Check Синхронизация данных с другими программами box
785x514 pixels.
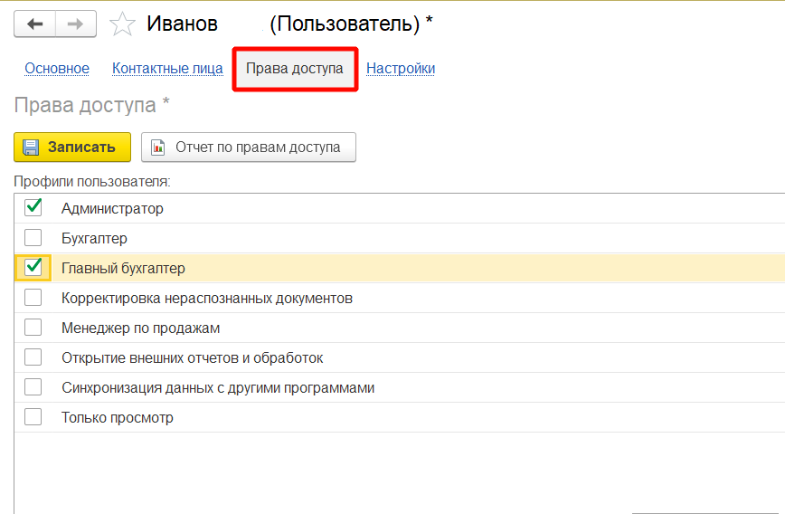point(33,387)
